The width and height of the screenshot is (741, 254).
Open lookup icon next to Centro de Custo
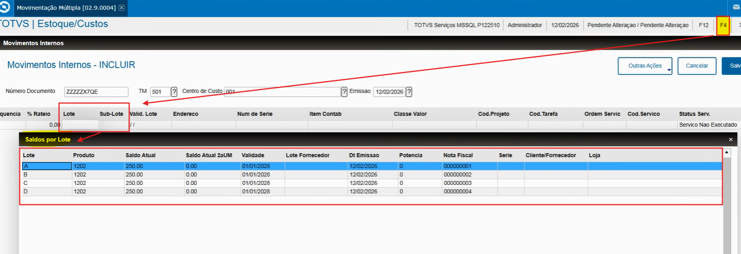click(344, 92)
